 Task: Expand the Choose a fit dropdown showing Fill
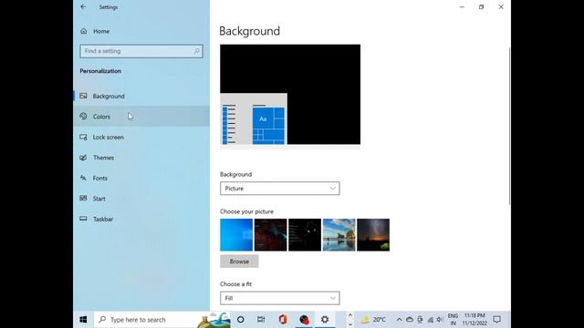click(280, 298)
